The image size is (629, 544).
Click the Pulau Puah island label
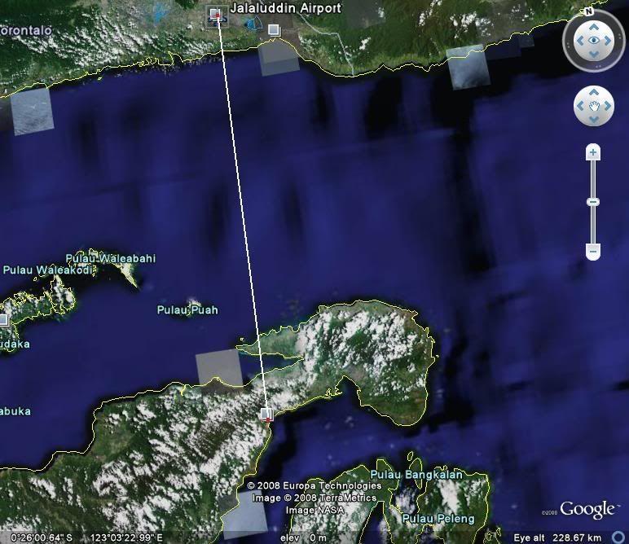[x=187, y=310]
